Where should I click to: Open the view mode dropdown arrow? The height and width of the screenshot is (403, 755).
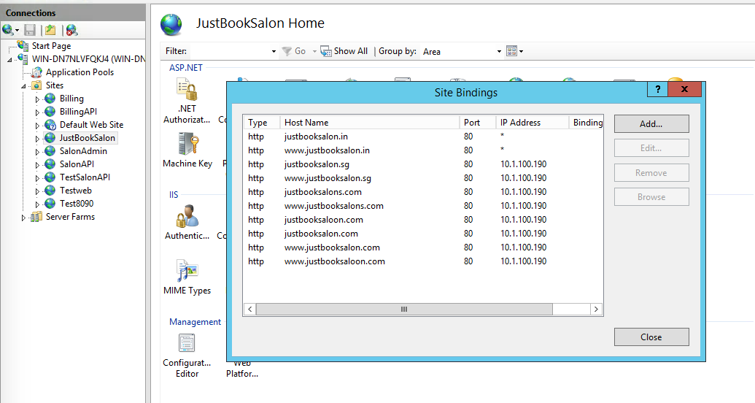pyautogui.click(x=521, y=51)
